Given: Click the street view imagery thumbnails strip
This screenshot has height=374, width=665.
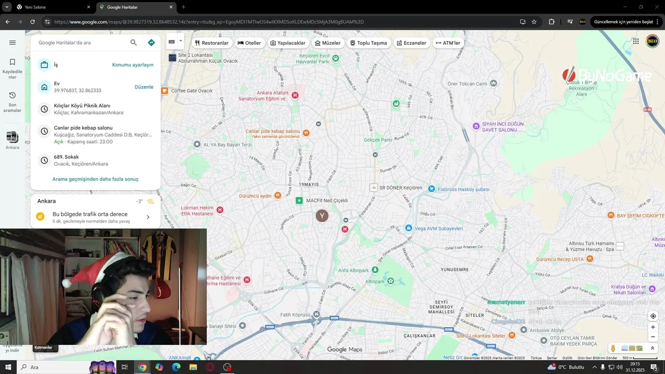Looking at the screenshot, I should click(x=632, y=348).
